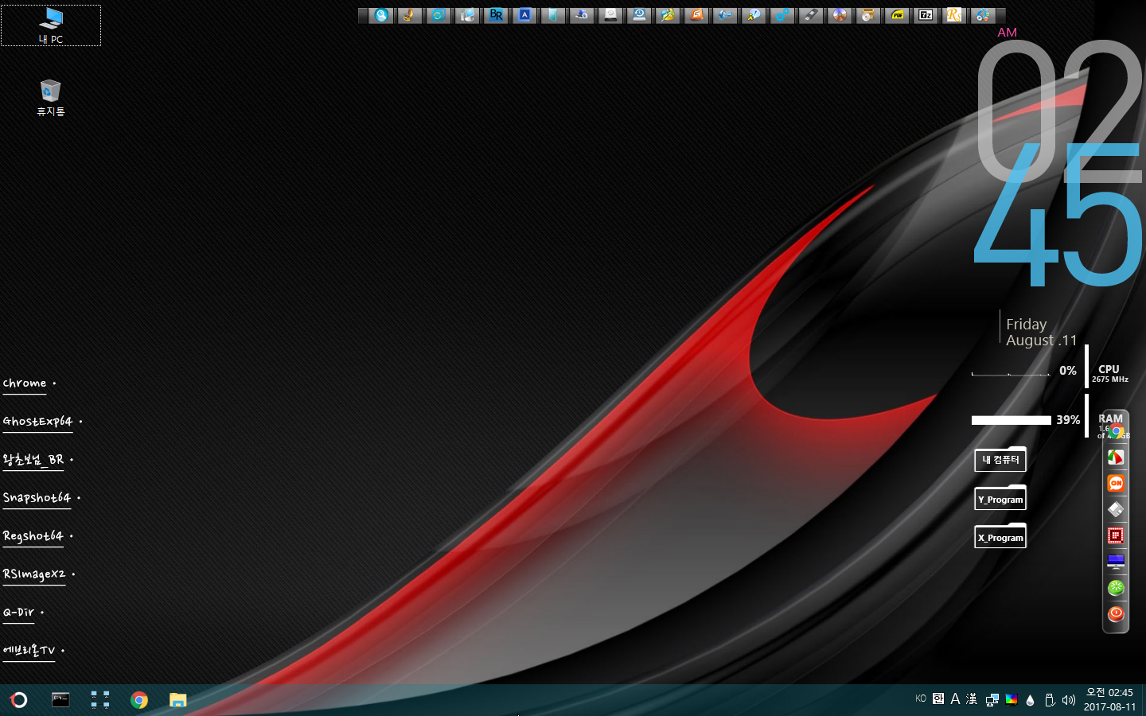Open File Explorer from the taskbar
The image size is (1146, 716).
point(177,700)
